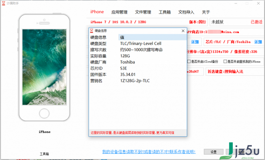Viewport: 265px width, 160px height.
Task: Click the resolution 1334x750 info text
Action: (222, 52)
